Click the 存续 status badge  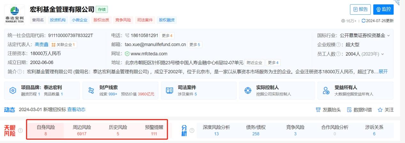tap(102, 10)
